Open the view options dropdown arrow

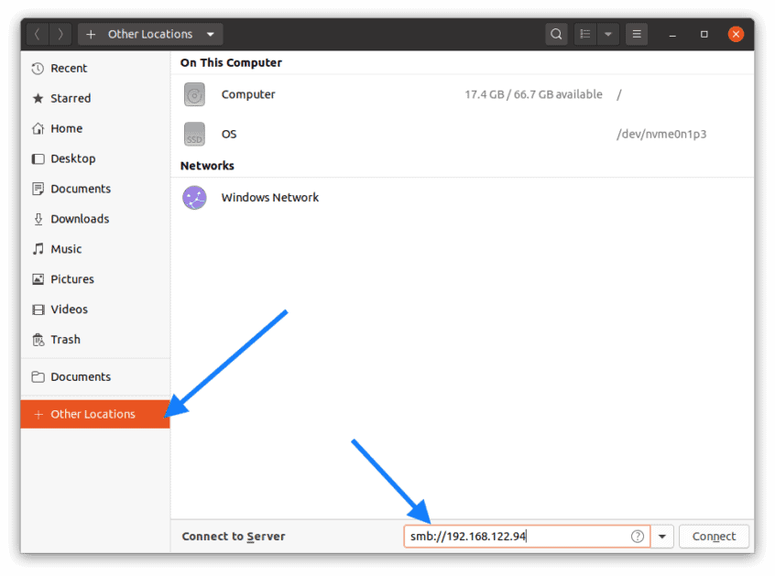pos(607,33)
